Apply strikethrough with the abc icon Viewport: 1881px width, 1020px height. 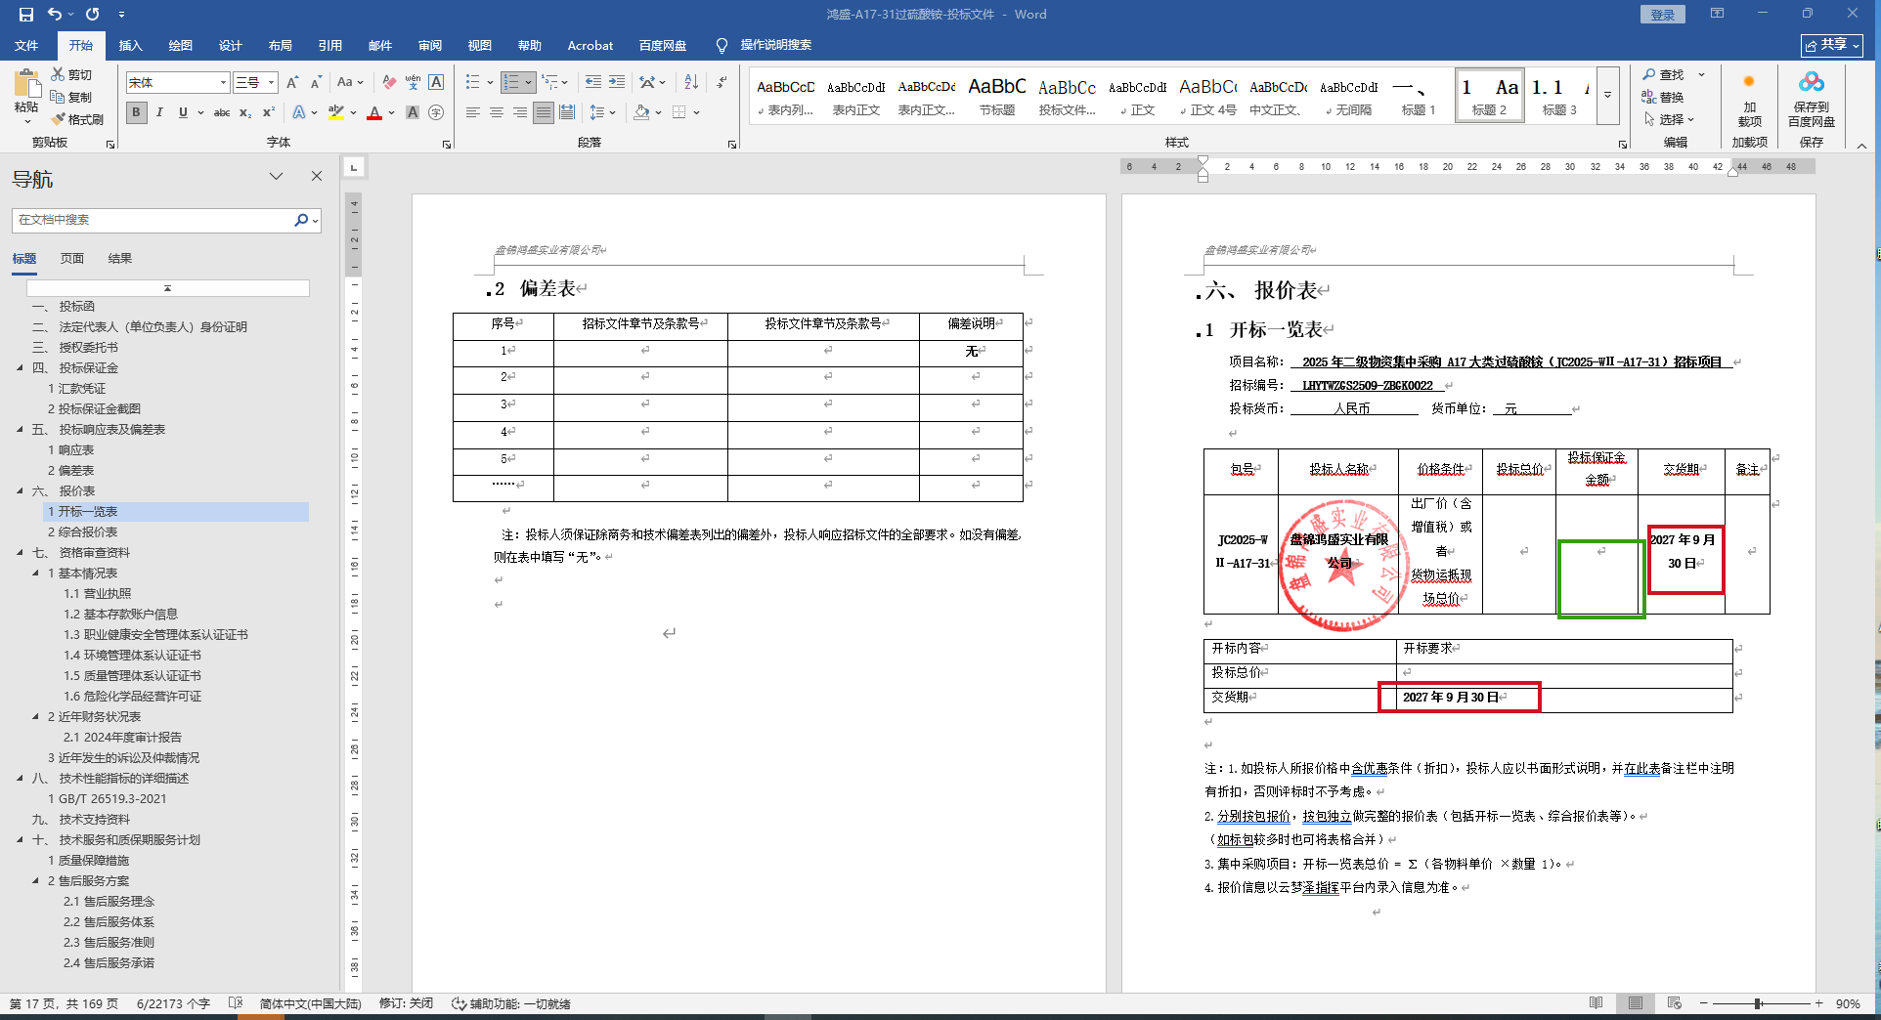click(222, 112)
